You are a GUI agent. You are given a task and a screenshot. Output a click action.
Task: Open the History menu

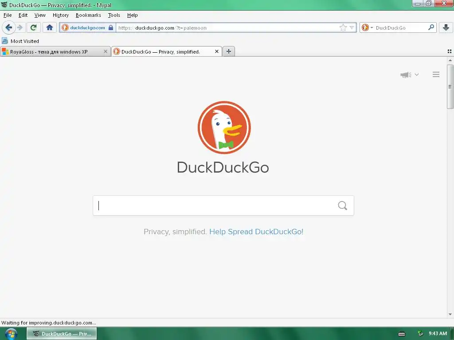(x=60, y=15)
